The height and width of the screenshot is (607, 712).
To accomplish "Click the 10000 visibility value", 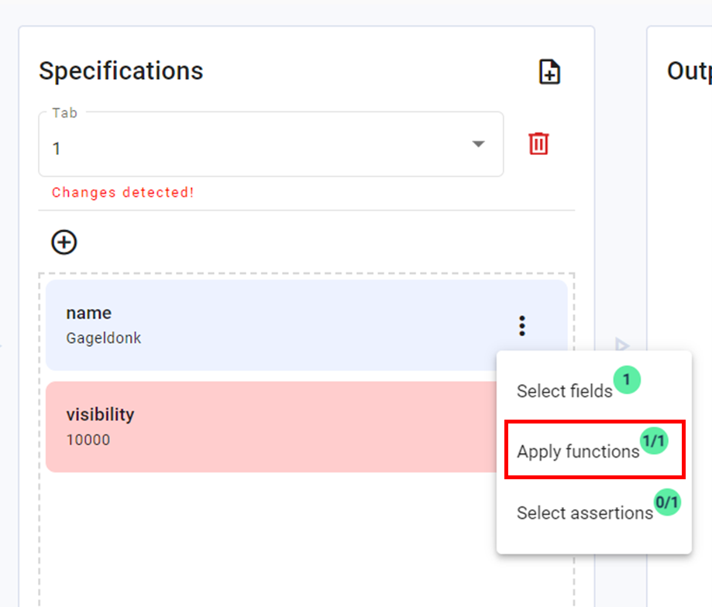I will [88, 441].
